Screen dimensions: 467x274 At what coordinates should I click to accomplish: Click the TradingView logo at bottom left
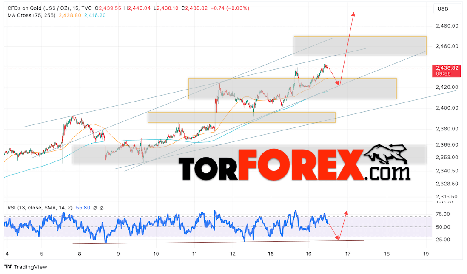click(26, 267)
